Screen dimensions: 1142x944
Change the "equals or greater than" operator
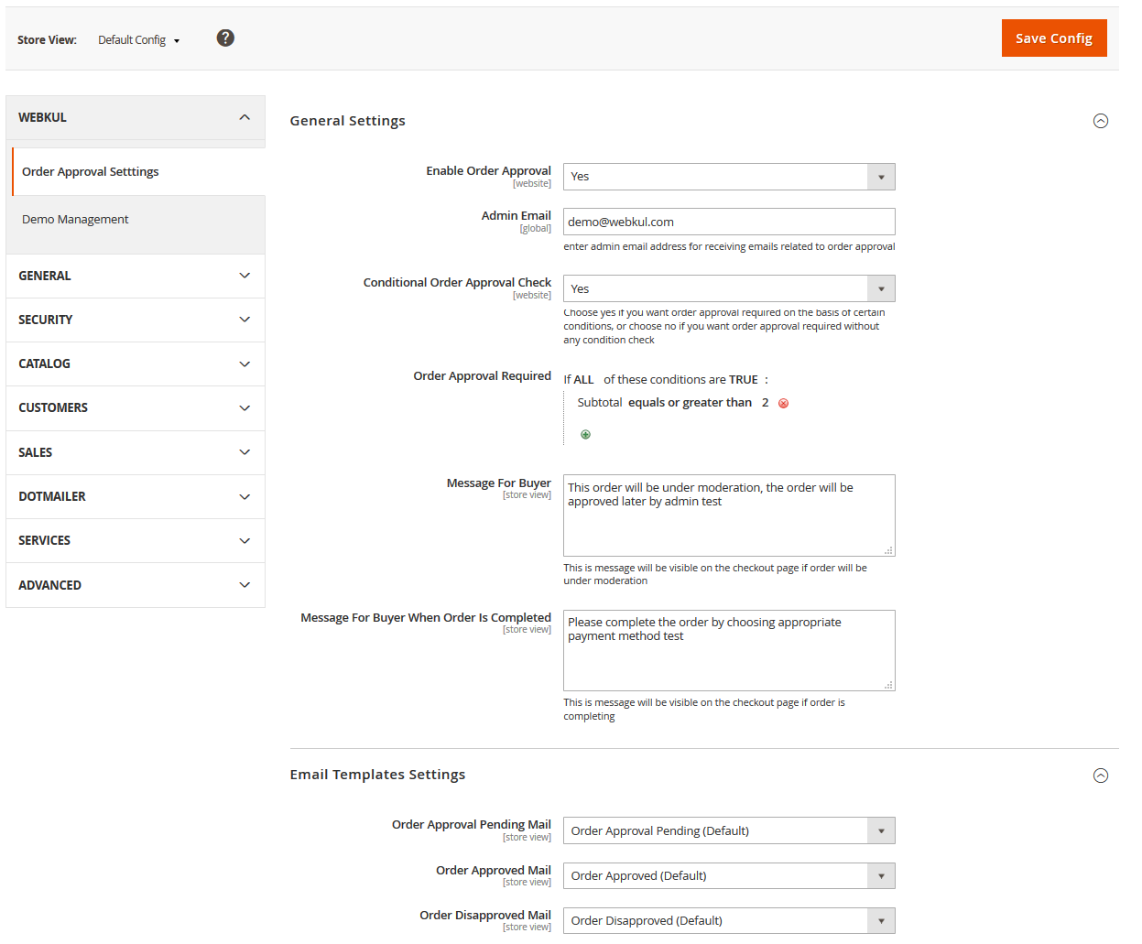[690, 403]
